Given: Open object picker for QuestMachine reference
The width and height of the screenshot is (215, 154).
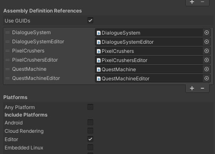Looking at the screenshot, I should point(207,69).
